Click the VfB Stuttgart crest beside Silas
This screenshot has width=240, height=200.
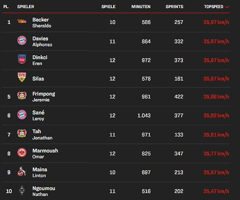point(22,77)
